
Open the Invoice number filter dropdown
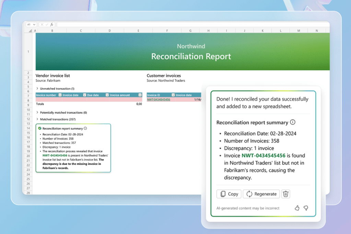[60, 95]
